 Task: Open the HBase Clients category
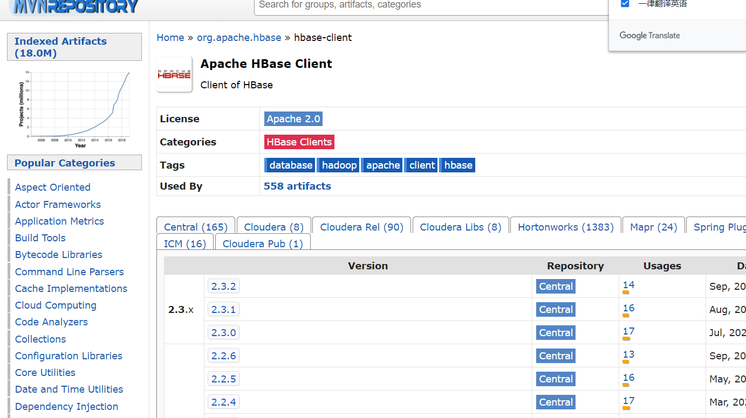point(299,142)
